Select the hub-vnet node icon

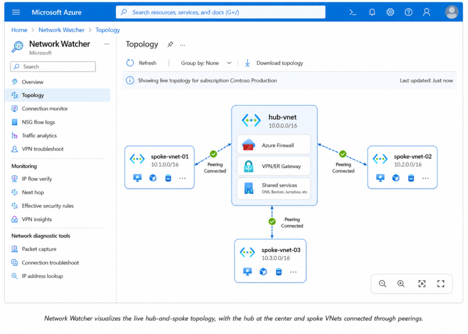click(x=251, y=120)
